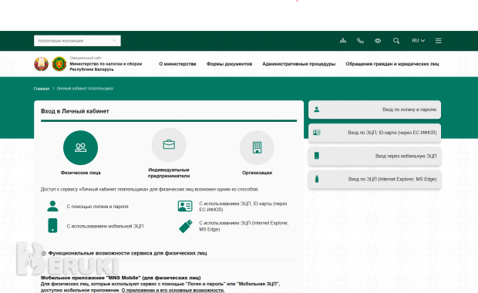Go to Главная breadcrumb link
Screen dimensions: 478x293
point(42,89)
